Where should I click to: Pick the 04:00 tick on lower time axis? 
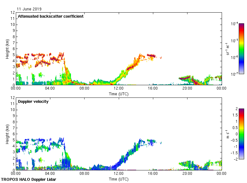coord(50,174)
